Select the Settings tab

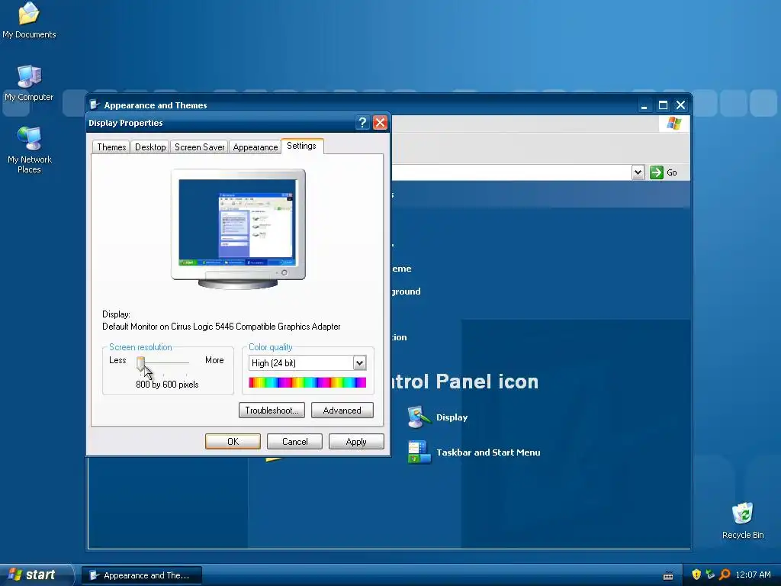[x=302, y=146]
